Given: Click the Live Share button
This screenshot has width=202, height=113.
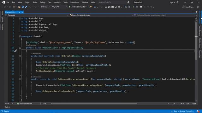Looking at the screenshot, I should pyautogui.click(x=188, y=7).
